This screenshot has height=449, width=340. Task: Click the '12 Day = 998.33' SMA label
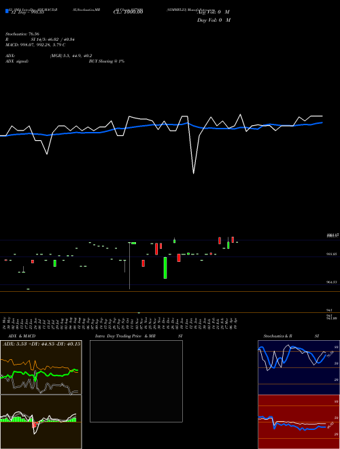[x=27, y=12]
